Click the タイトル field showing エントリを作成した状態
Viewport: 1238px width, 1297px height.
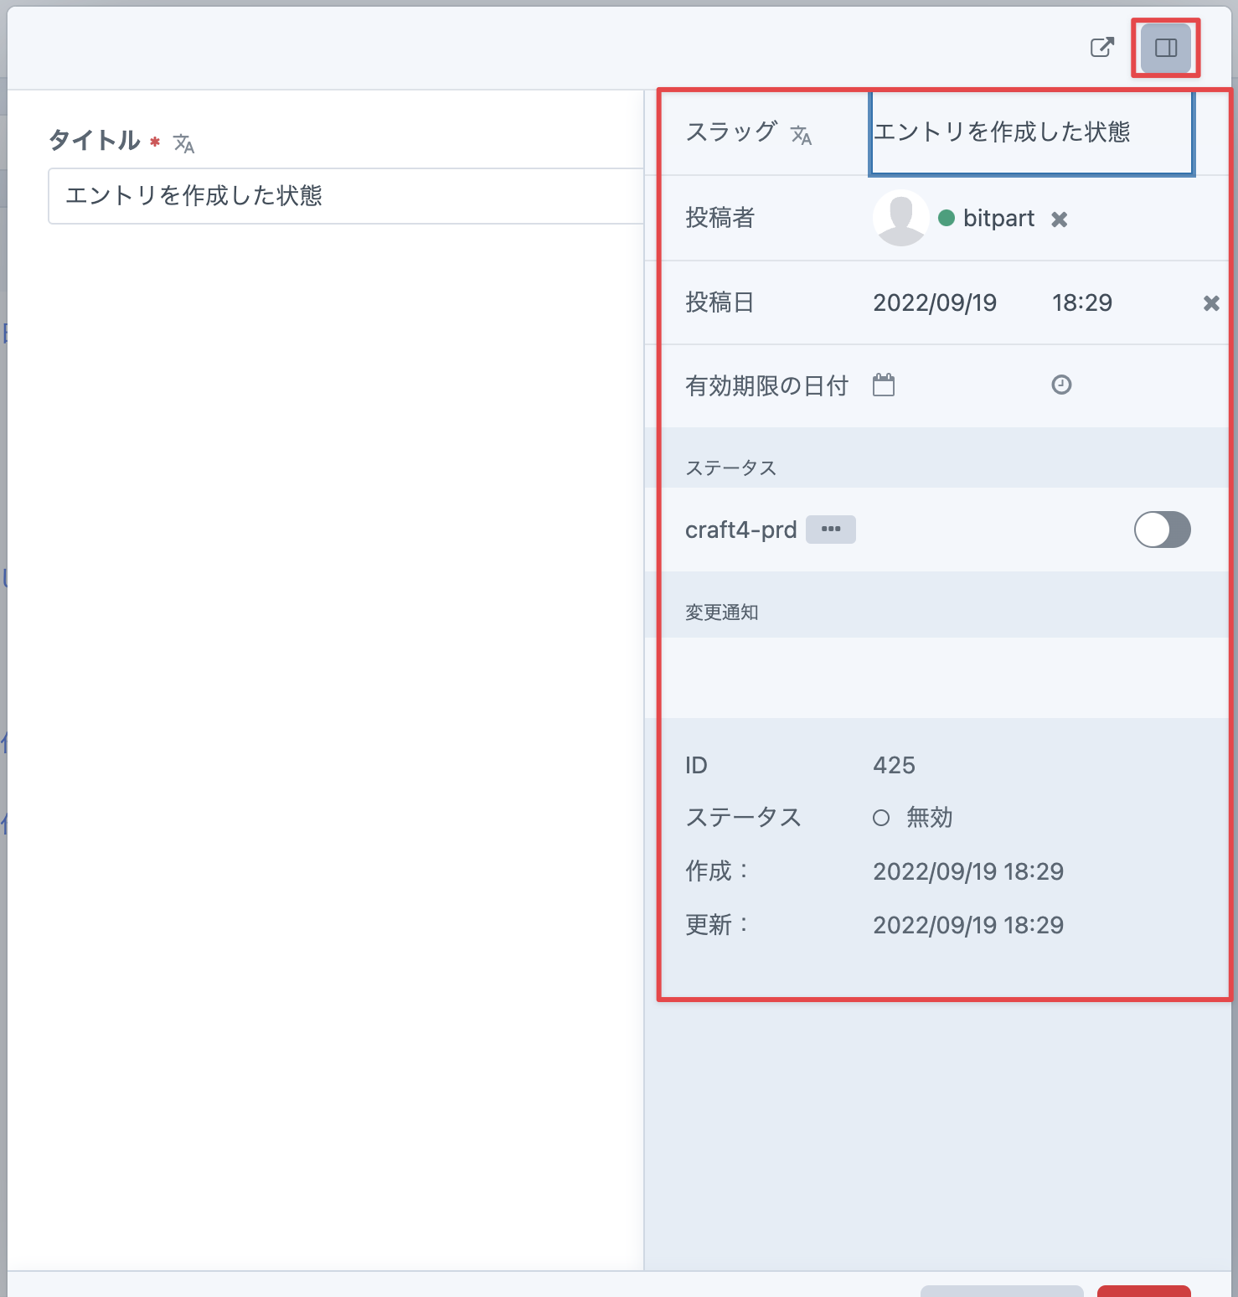coord(342,196)
